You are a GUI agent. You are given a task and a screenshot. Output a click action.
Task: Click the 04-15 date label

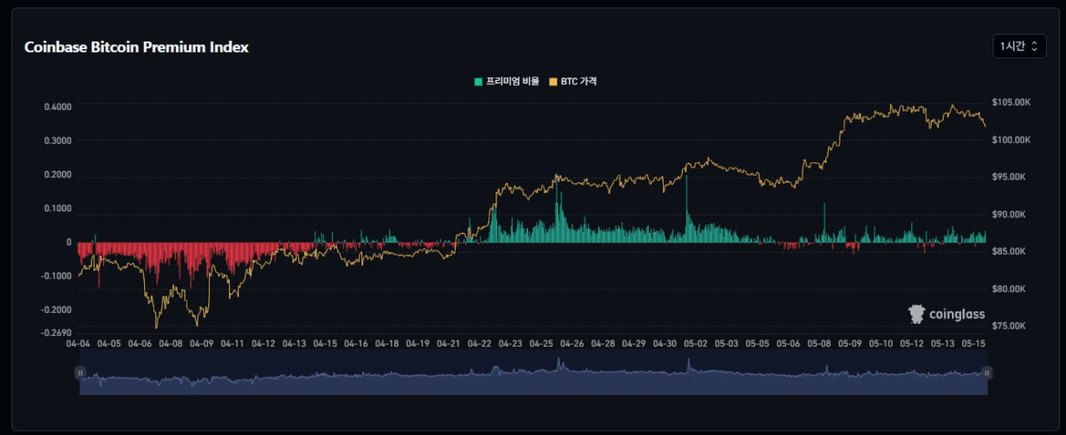(325, 344)
